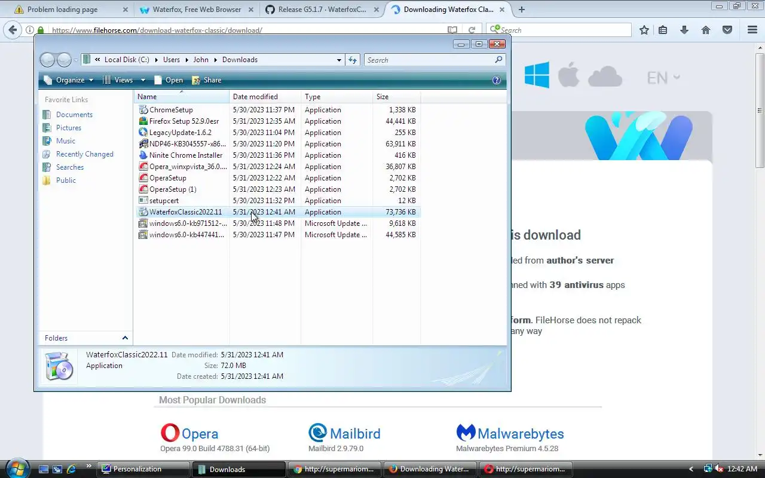
Task: Open Personalization from the taskbar
Action: [143, 469]
